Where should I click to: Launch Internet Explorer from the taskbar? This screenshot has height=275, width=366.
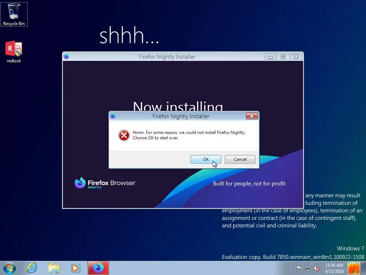32,268
